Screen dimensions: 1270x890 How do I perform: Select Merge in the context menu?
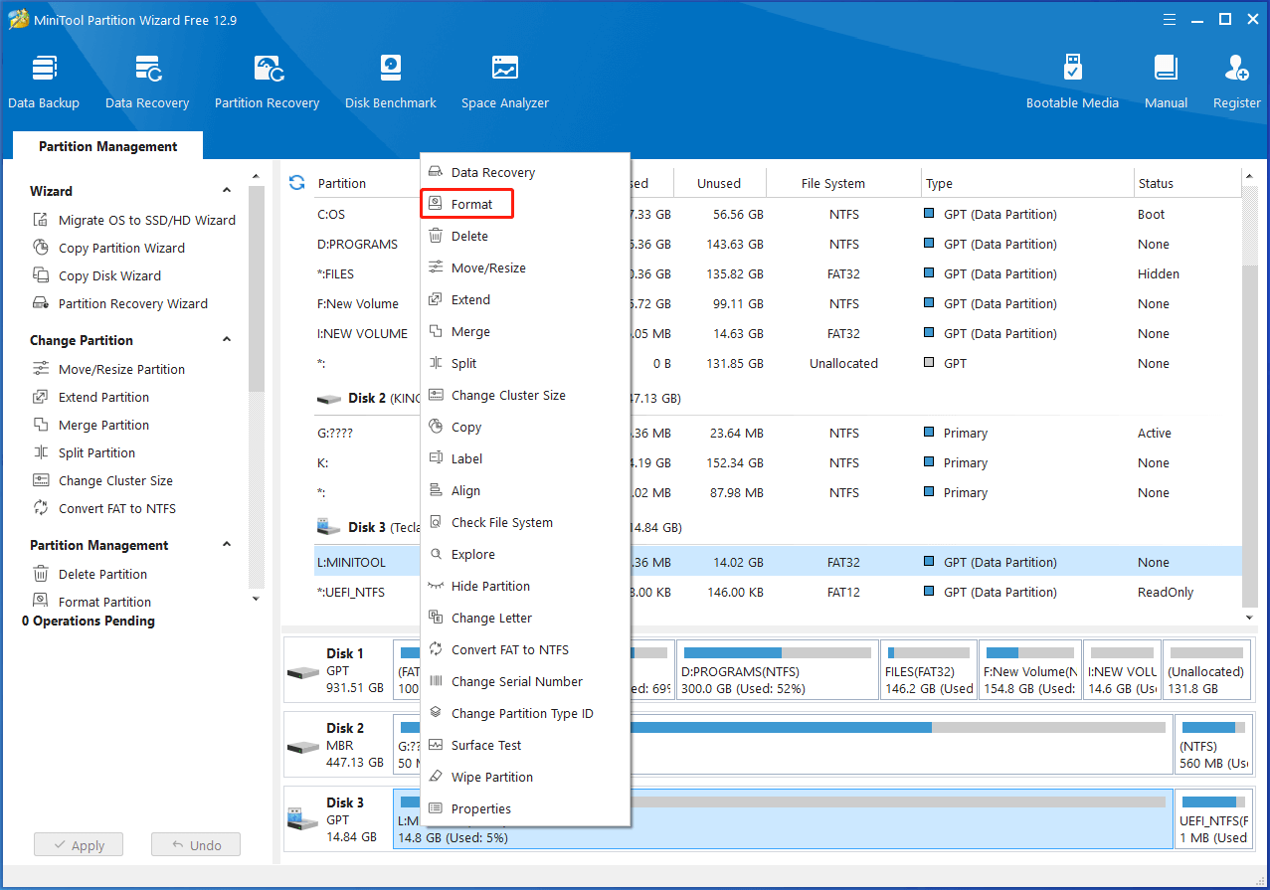[525, 331]
